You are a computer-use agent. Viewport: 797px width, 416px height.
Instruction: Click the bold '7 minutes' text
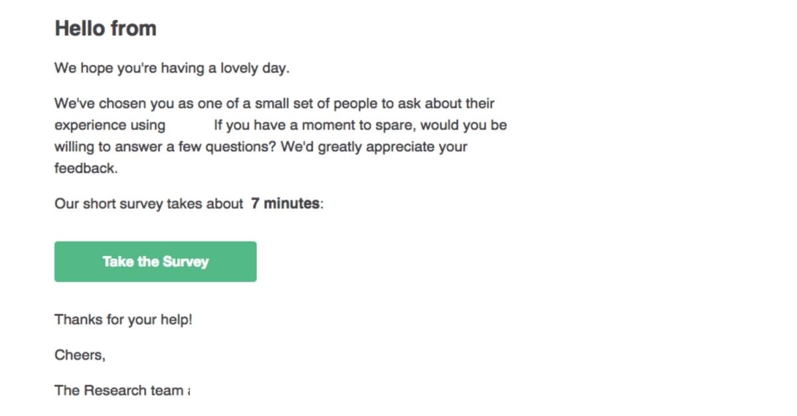pos(284,204)
